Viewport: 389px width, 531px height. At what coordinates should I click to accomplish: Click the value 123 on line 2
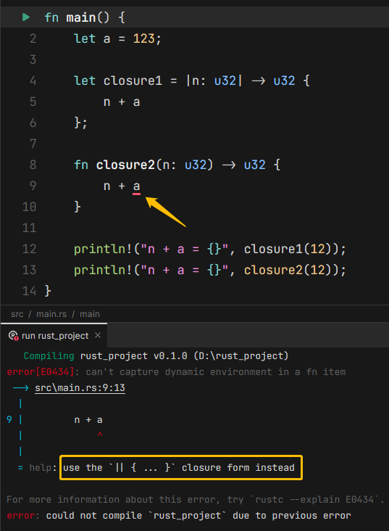[x=143, y=38]
